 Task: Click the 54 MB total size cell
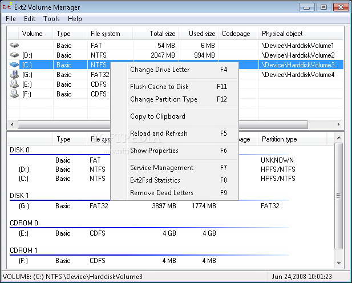tap(166, 46)
